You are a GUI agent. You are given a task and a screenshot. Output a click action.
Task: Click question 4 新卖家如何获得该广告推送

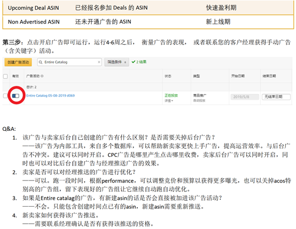(x=60, y=215)
